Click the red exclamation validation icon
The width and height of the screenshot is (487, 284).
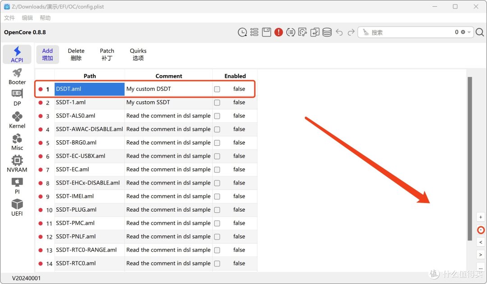(x=279, y=32)
